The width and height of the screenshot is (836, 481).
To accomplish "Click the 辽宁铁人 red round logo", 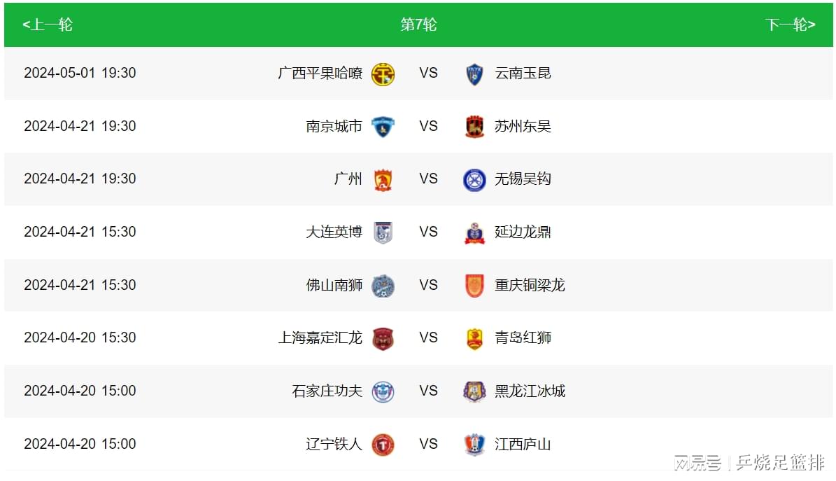I will tap(383, 445).
